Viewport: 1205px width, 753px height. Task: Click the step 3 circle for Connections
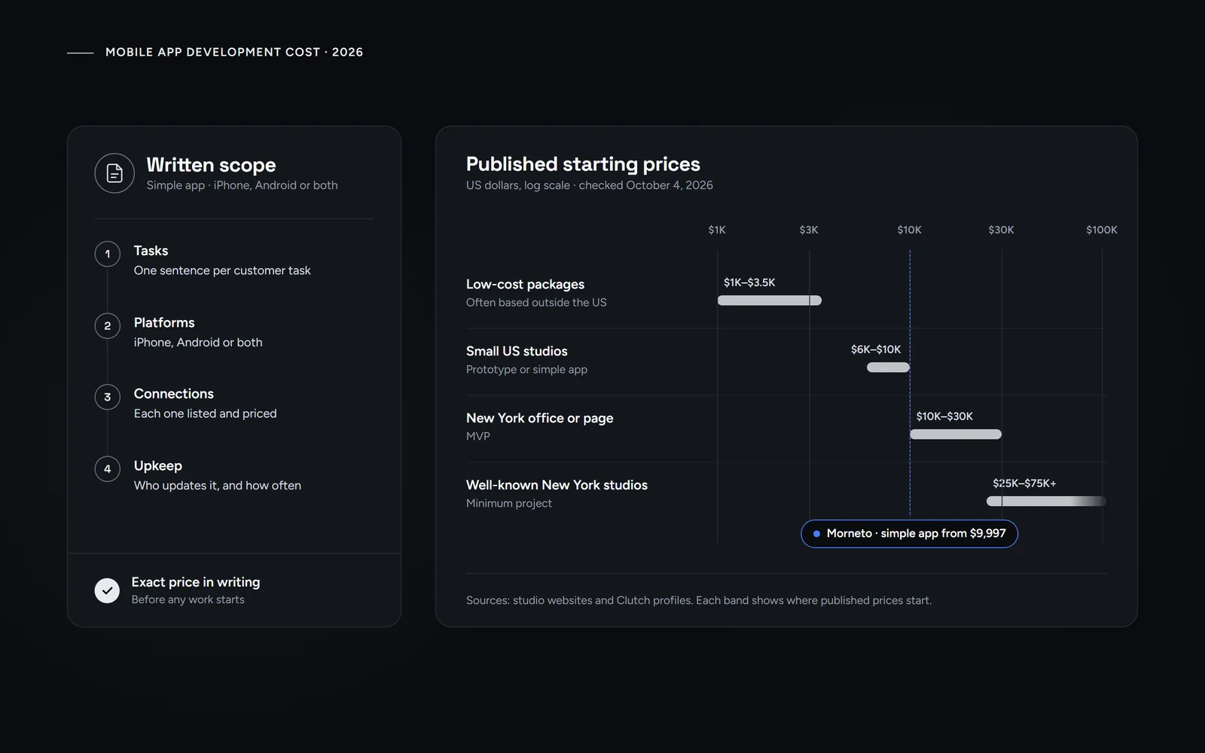pos(108,397)
